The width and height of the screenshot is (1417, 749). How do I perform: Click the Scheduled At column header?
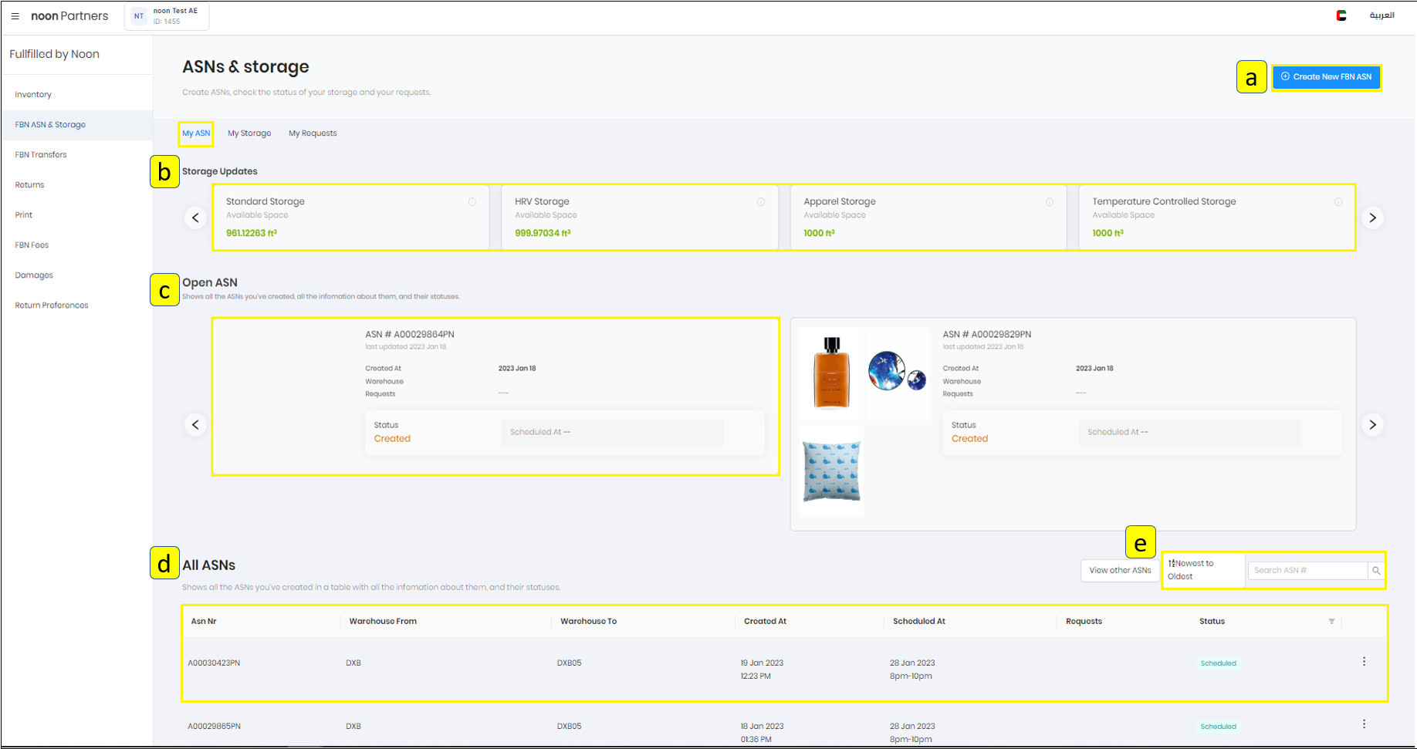(919, 622)
